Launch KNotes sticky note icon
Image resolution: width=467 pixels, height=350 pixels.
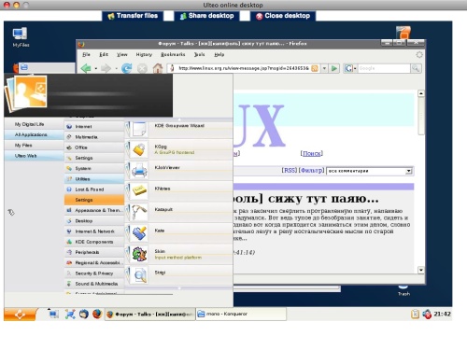pos(139,191)
